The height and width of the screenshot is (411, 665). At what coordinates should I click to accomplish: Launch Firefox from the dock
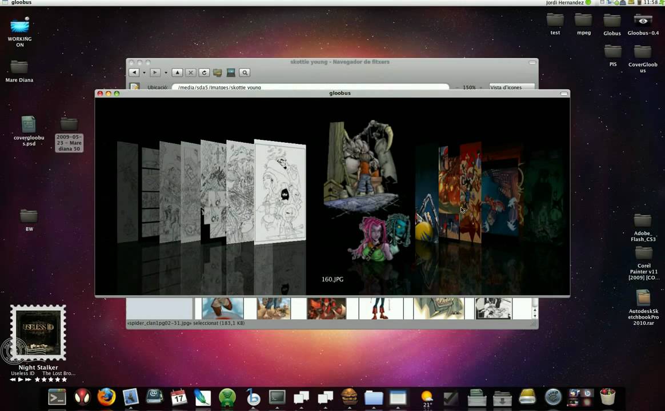point(106,397)
